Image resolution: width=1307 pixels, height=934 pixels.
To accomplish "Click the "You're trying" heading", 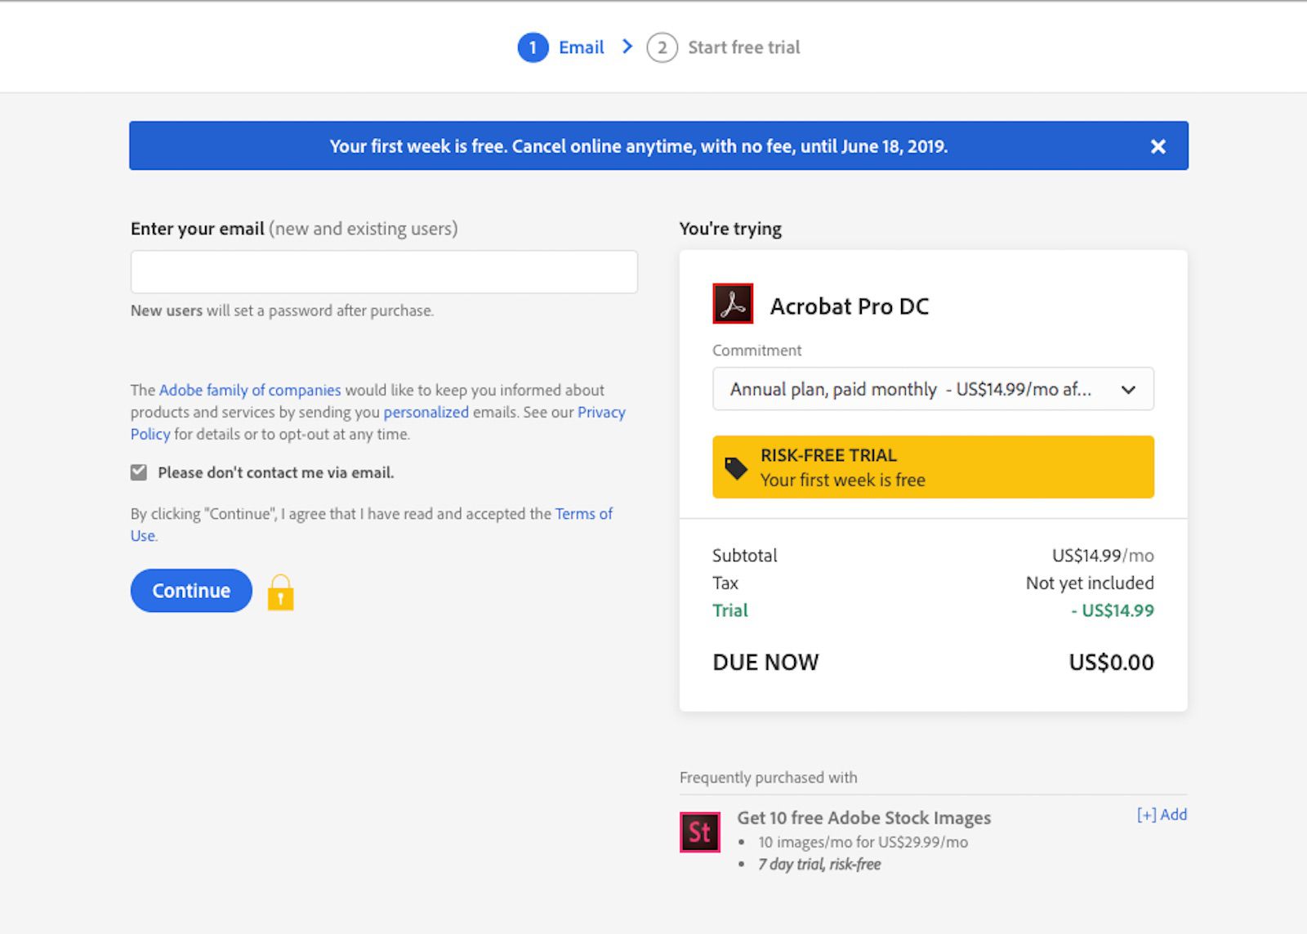I will (730, 229).
